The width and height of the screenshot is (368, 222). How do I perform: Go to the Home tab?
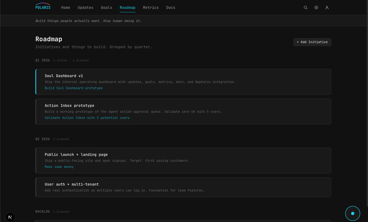[66, 7]
